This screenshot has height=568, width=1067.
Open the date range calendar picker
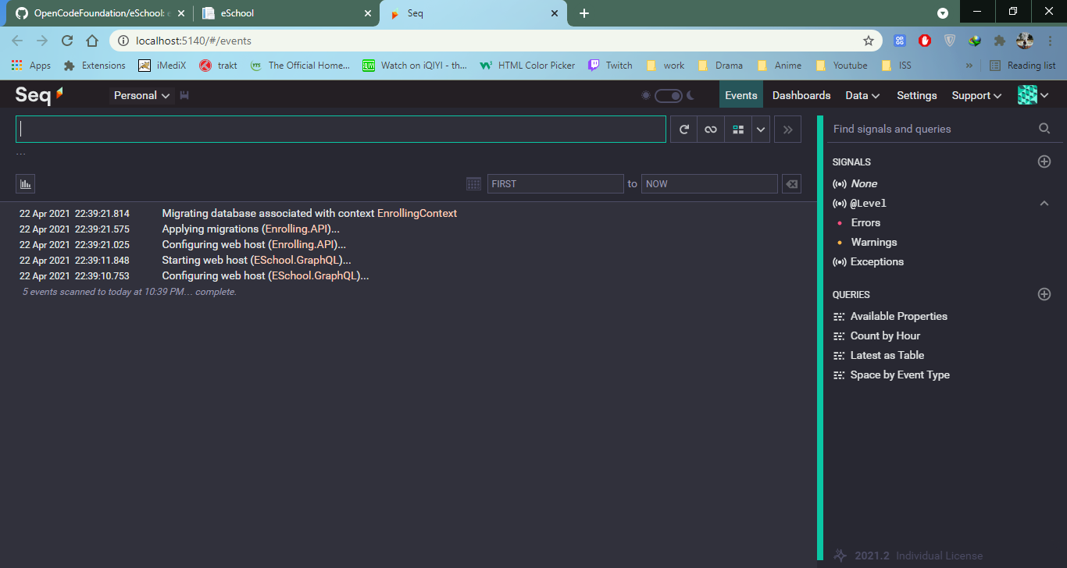[x=473, y=183]
